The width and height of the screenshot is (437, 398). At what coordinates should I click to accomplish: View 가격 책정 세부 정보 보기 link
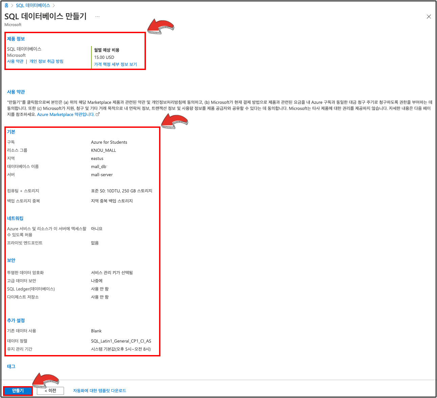tap(115, 64)
